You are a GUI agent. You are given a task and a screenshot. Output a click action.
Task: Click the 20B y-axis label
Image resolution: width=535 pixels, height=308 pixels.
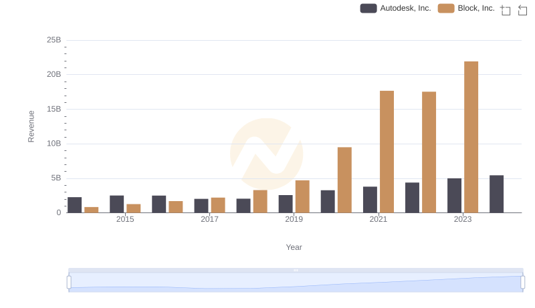pos(54,74)
